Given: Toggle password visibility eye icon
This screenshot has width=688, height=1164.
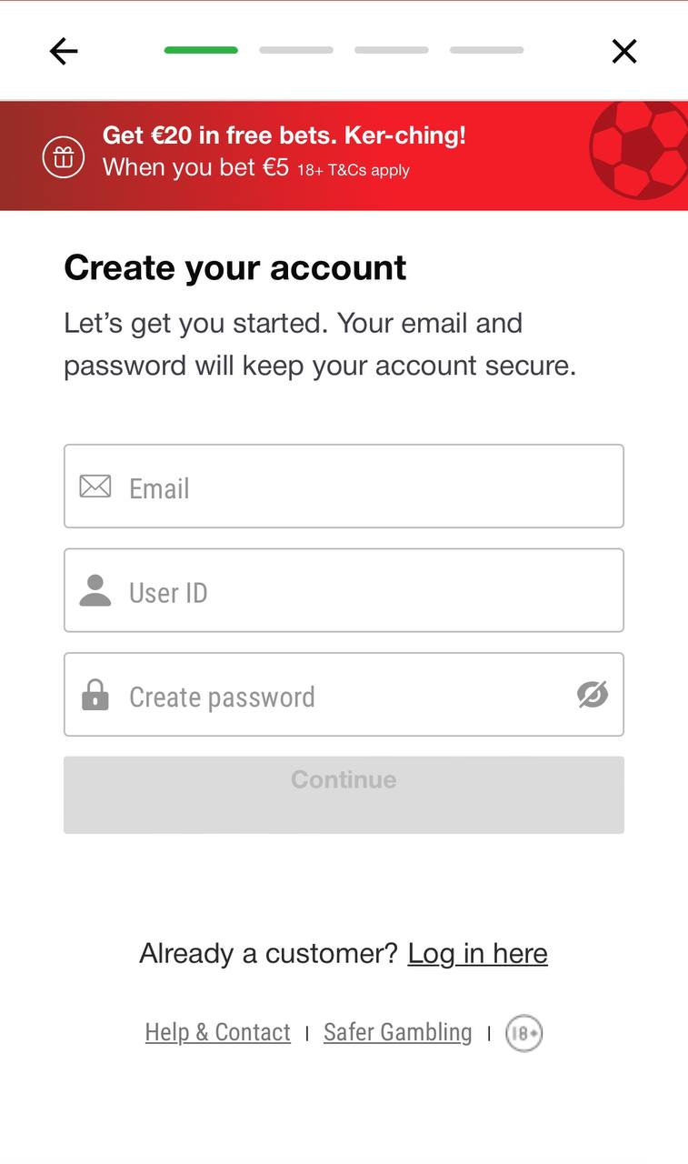Looking at the screenshot, I should pyautogui.click(x=593, y=695).
